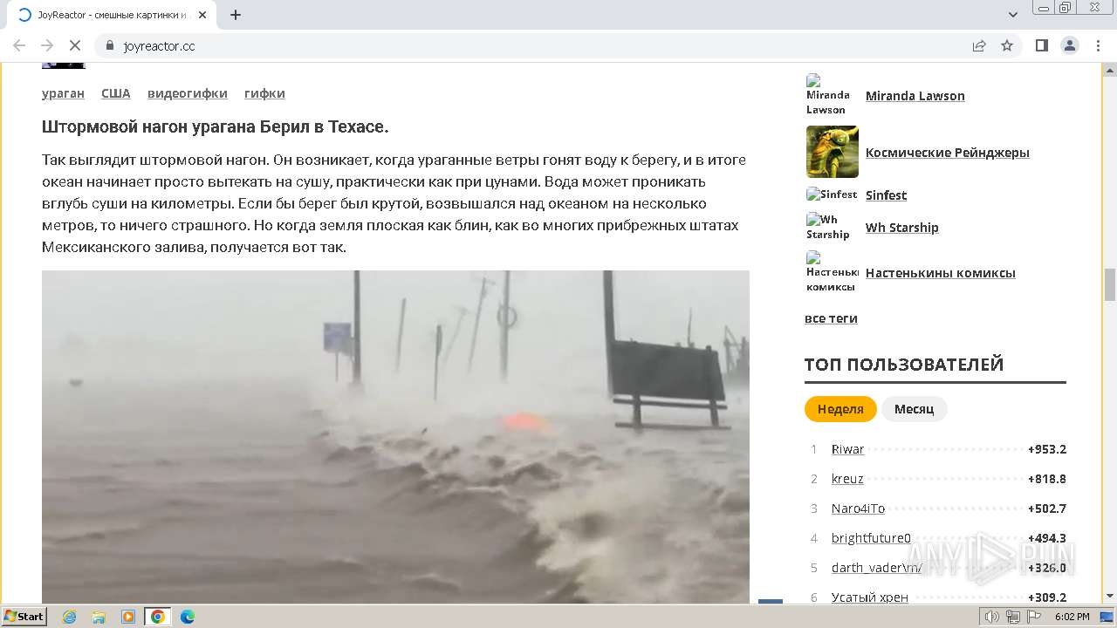
Task: Open the США tag
Action: pyautogui.click(x=115, y=93)
